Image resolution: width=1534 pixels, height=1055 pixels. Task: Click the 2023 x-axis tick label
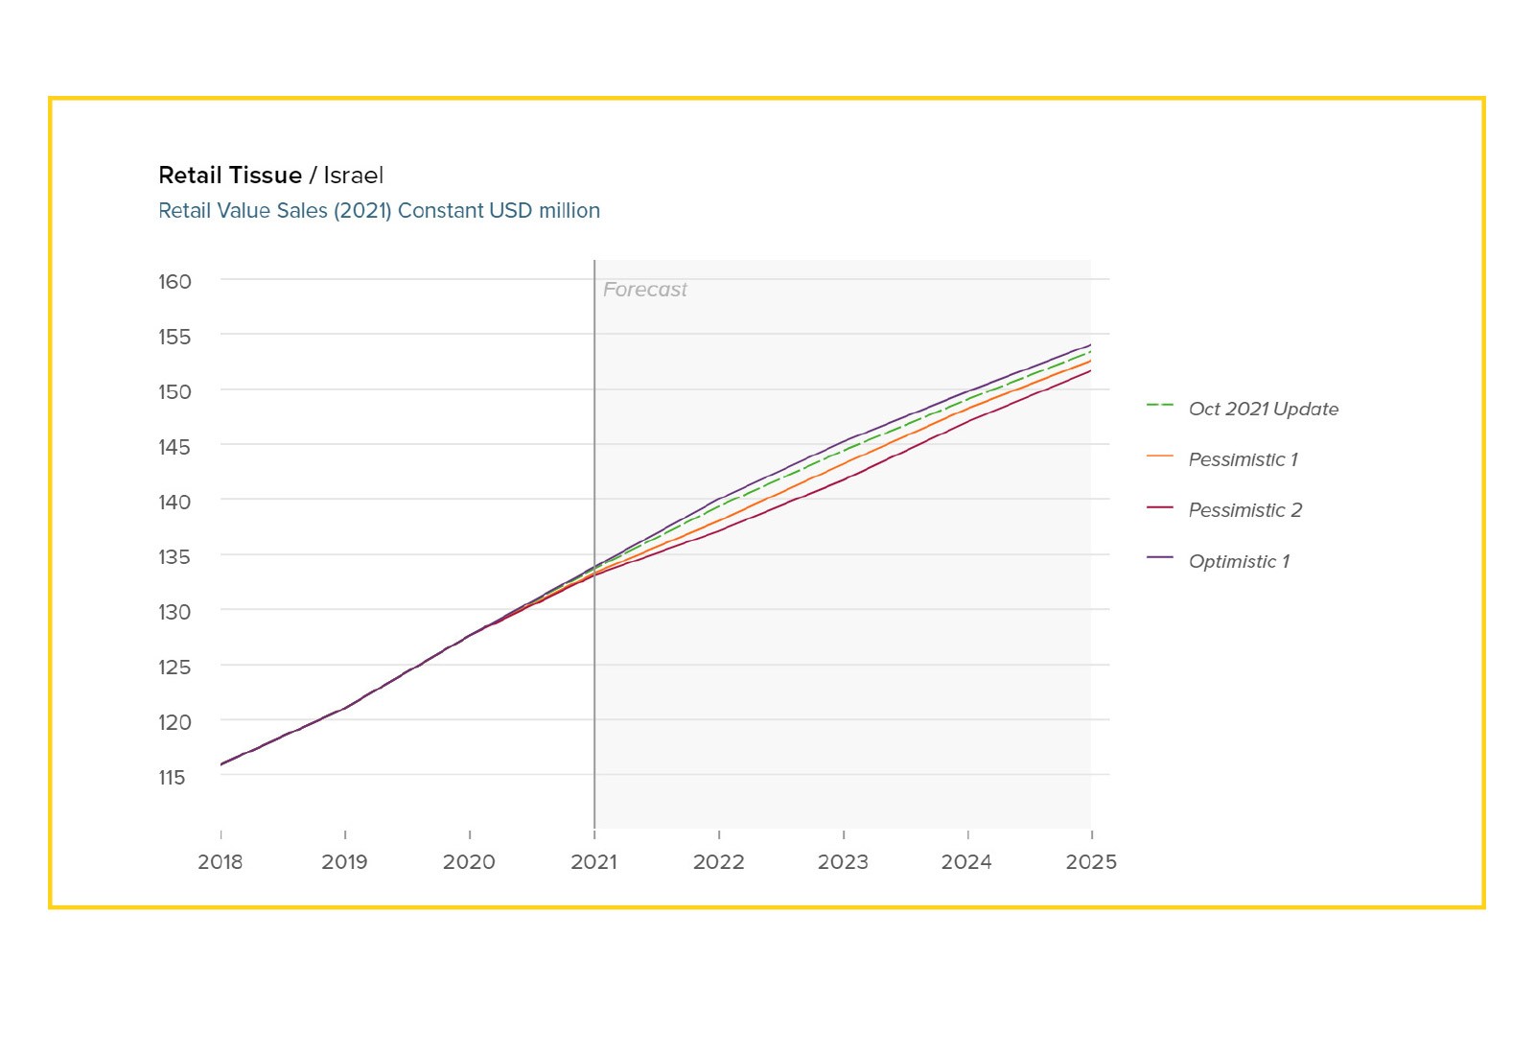click(x=843, y=861)
